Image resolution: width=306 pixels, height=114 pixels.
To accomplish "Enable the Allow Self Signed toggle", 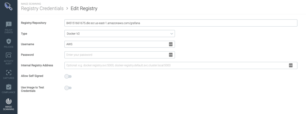I will pyautogui.click(x=68, y=76).
